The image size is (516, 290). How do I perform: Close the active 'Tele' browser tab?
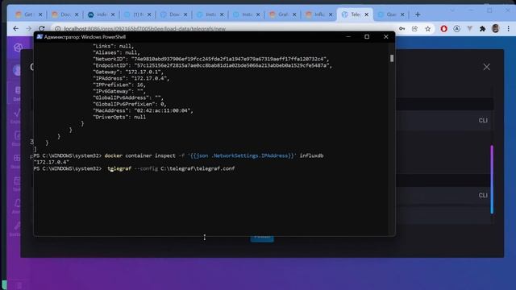point(366,14)
